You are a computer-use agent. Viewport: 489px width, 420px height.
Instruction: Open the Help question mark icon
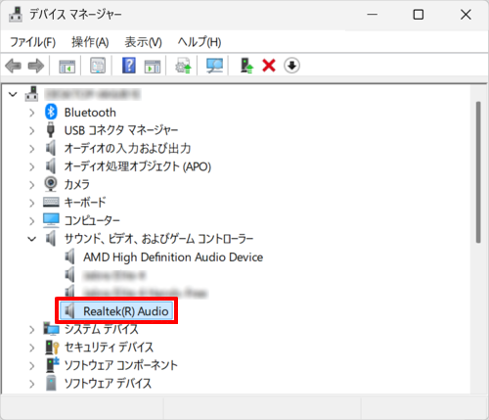[129, 66]
